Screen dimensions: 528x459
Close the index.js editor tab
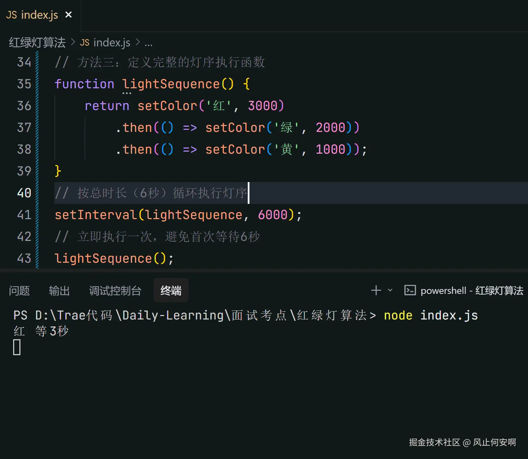69,15
